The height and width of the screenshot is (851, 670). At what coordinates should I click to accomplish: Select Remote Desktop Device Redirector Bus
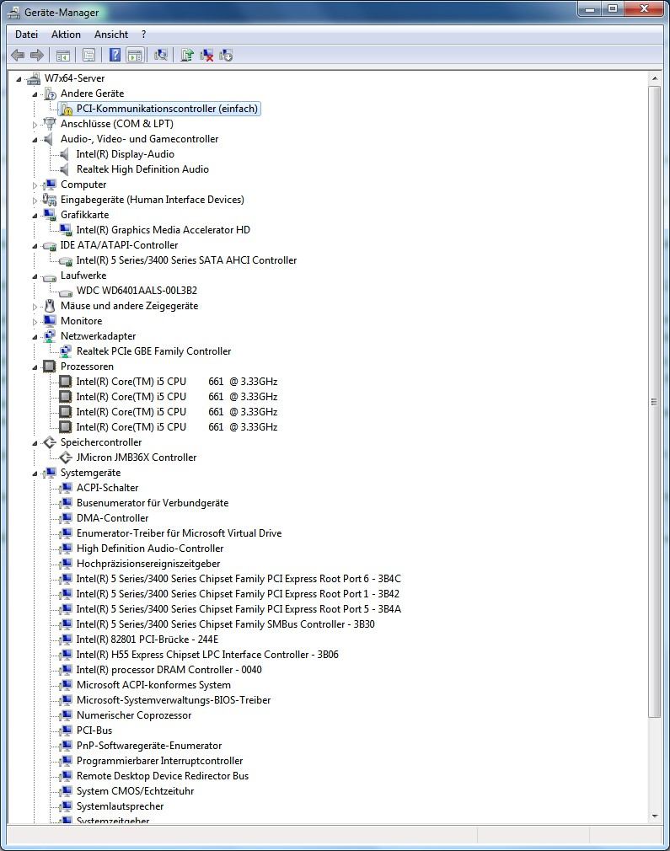[x=163, y=776]
